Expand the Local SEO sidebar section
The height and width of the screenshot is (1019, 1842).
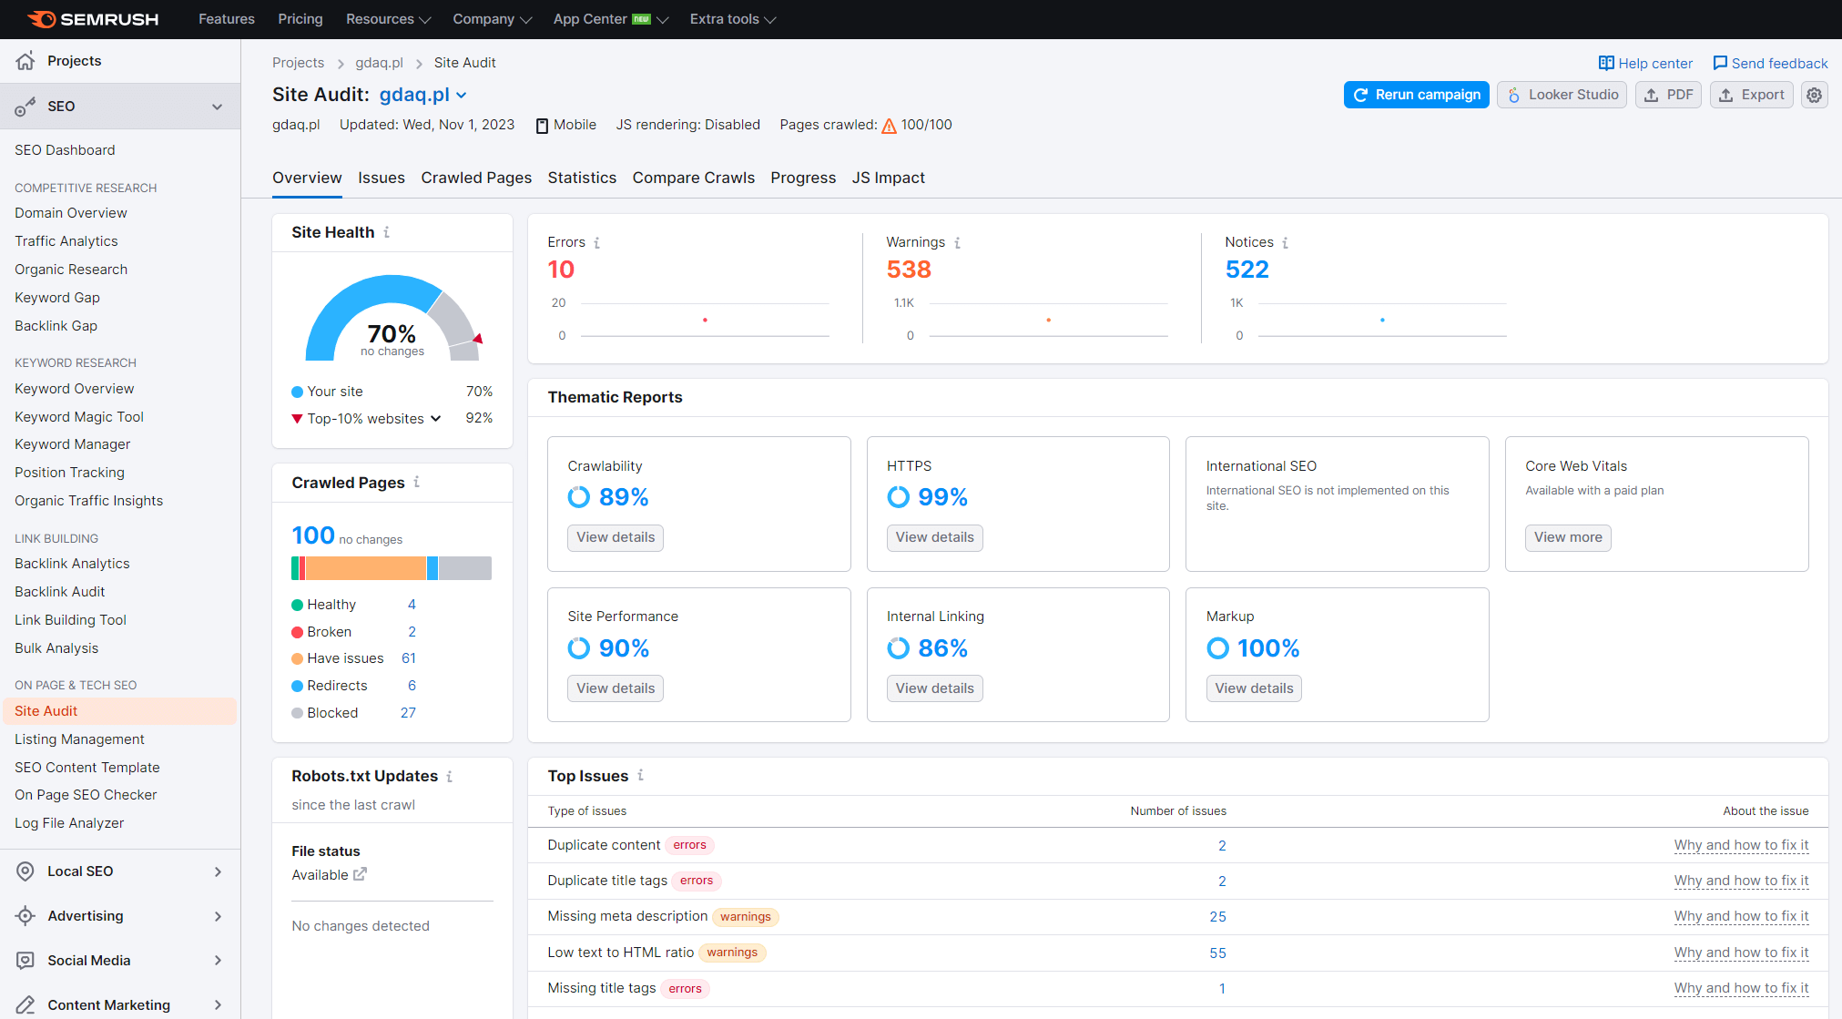point(217,871)
